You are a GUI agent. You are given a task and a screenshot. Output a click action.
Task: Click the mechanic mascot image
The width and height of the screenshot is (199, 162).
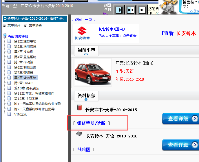168,7
